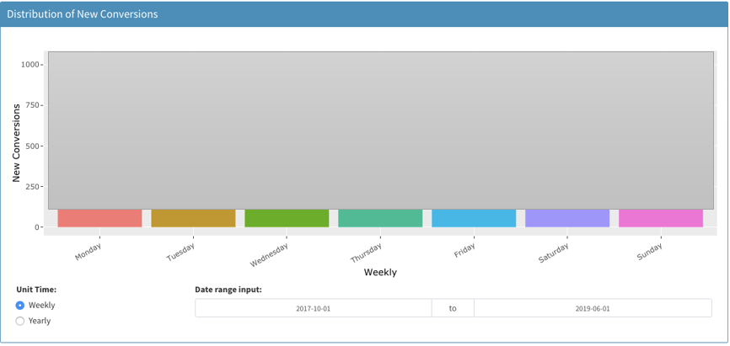Image resolution: width=730 pixels, height=346 pixels.
Task: Click the 'to' separator between dates
Action: (x=453, y=308)
